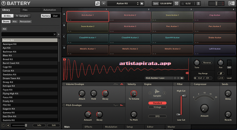Click the Pitch Envelope Amount knob
The image size is (237, 130).
88,114
